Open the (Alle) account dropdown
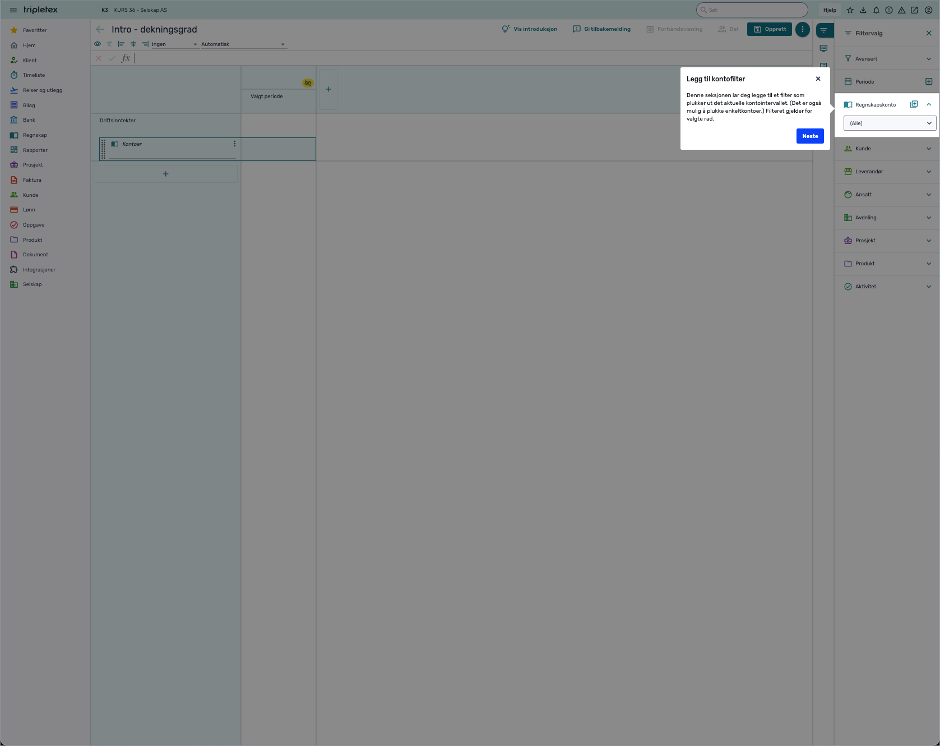Image resolution: width=940 pixels, height=746 pixels. (890, 123)
